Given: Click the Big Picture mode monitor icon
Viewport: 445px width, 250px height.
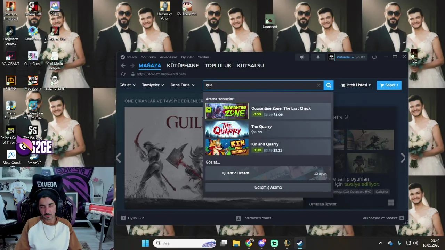Looking at the screenshot, I should pos(374,57).
